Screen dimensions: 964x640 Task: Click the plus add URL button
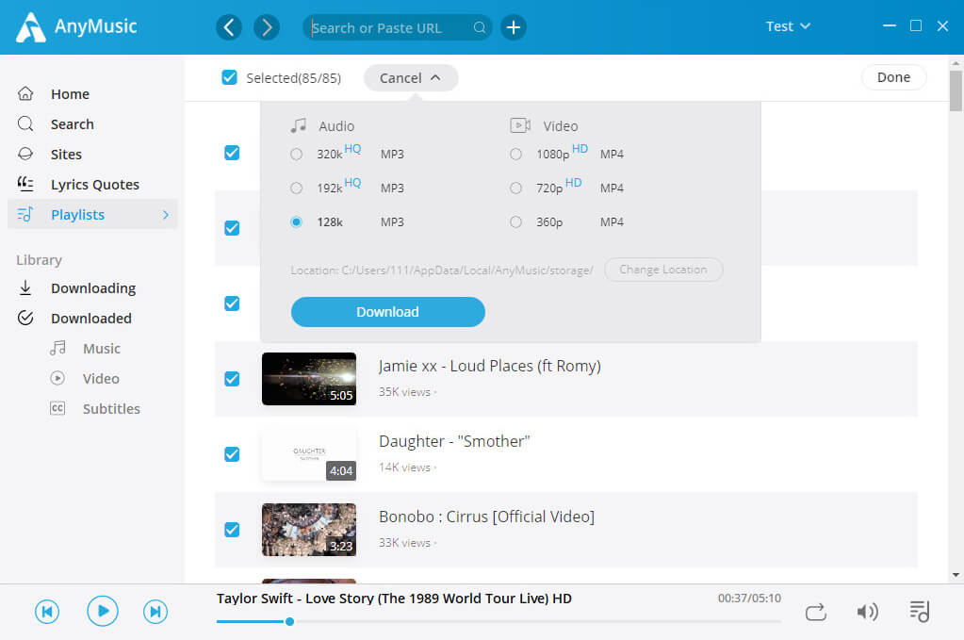[x=514, y=27]
